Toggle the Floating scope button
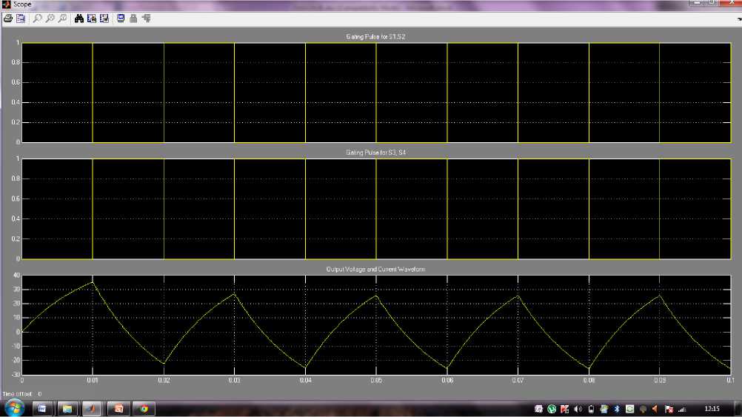742x417 pixels. 121,18
